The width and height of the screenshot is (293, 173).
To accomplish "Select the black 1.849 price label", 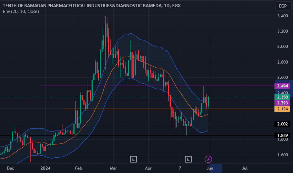I will coord(282,135).
